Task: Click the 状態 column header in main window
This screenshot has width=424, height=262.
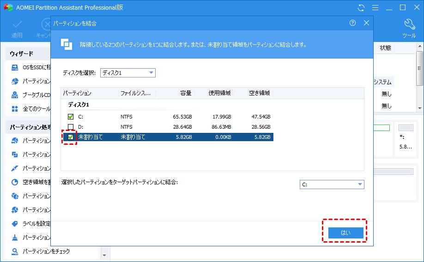Action: [385, 48]
